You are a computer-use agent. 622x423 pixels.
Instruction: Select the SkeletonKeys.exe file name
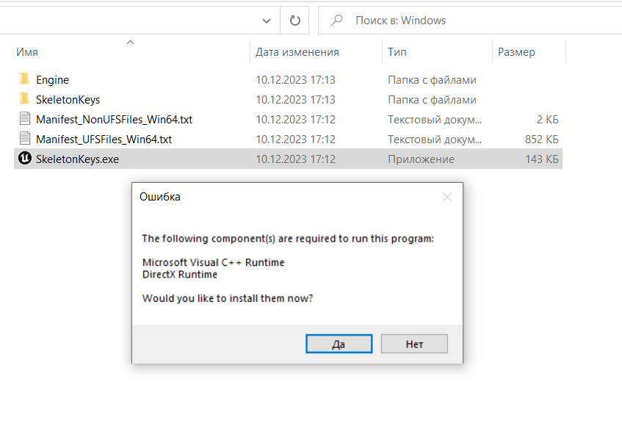click(77, 159)
